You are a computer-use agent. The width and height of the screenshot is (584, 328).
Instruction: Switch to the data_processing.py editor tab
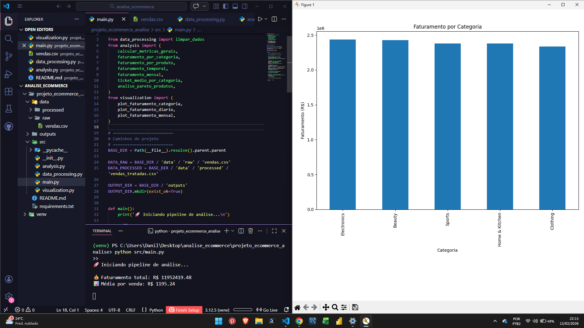[205, 19]
